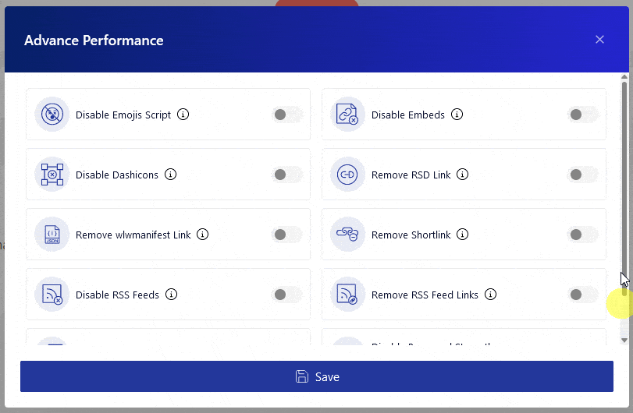Click the wlwmanifest JSON file icon
The image size is (633, 413).
tap(52, 235)
